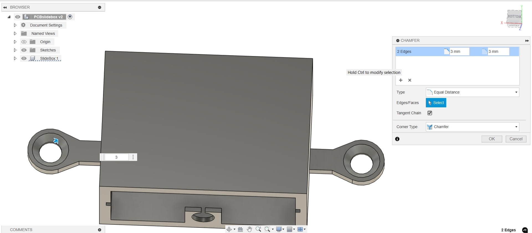Select the Origin tree item label

(x=45, y=42)
